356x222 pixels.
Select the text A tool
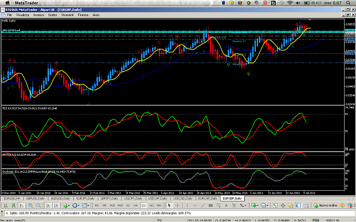(x=226, y=206)
